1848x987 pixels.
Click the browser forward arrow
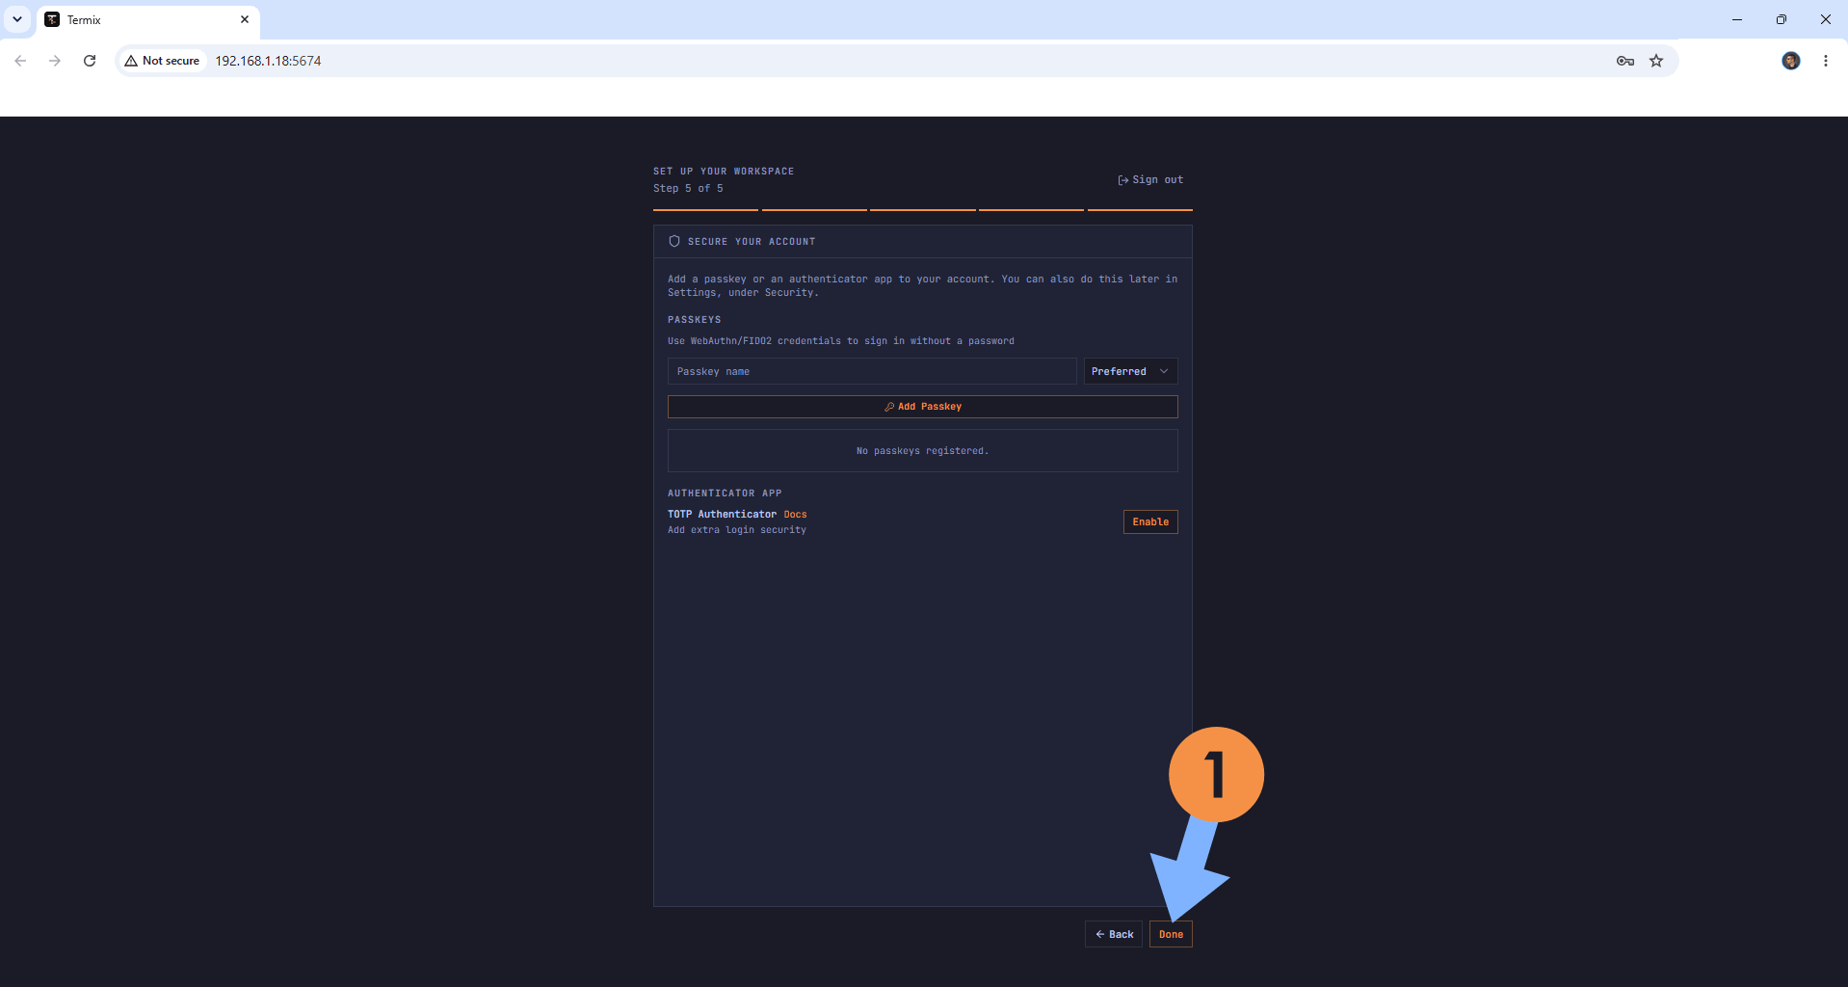tap(55, 61)
